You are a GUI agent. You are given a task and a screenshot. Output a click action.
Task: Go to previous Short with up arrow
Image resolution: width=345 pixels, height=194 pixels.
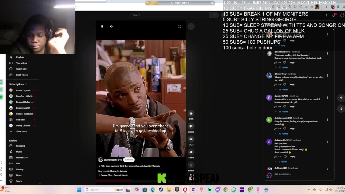coord(341,98)
